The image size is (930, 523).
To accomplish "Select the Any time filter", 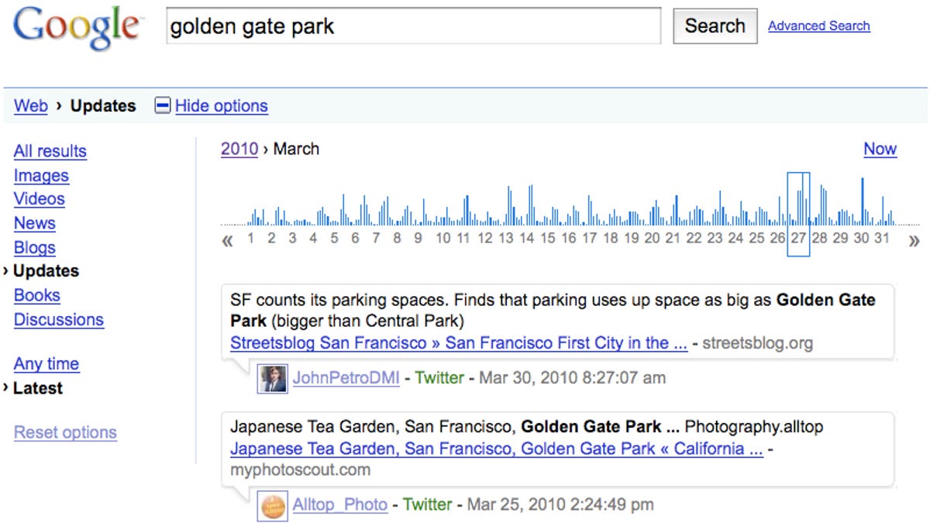I will pos(46,363).
